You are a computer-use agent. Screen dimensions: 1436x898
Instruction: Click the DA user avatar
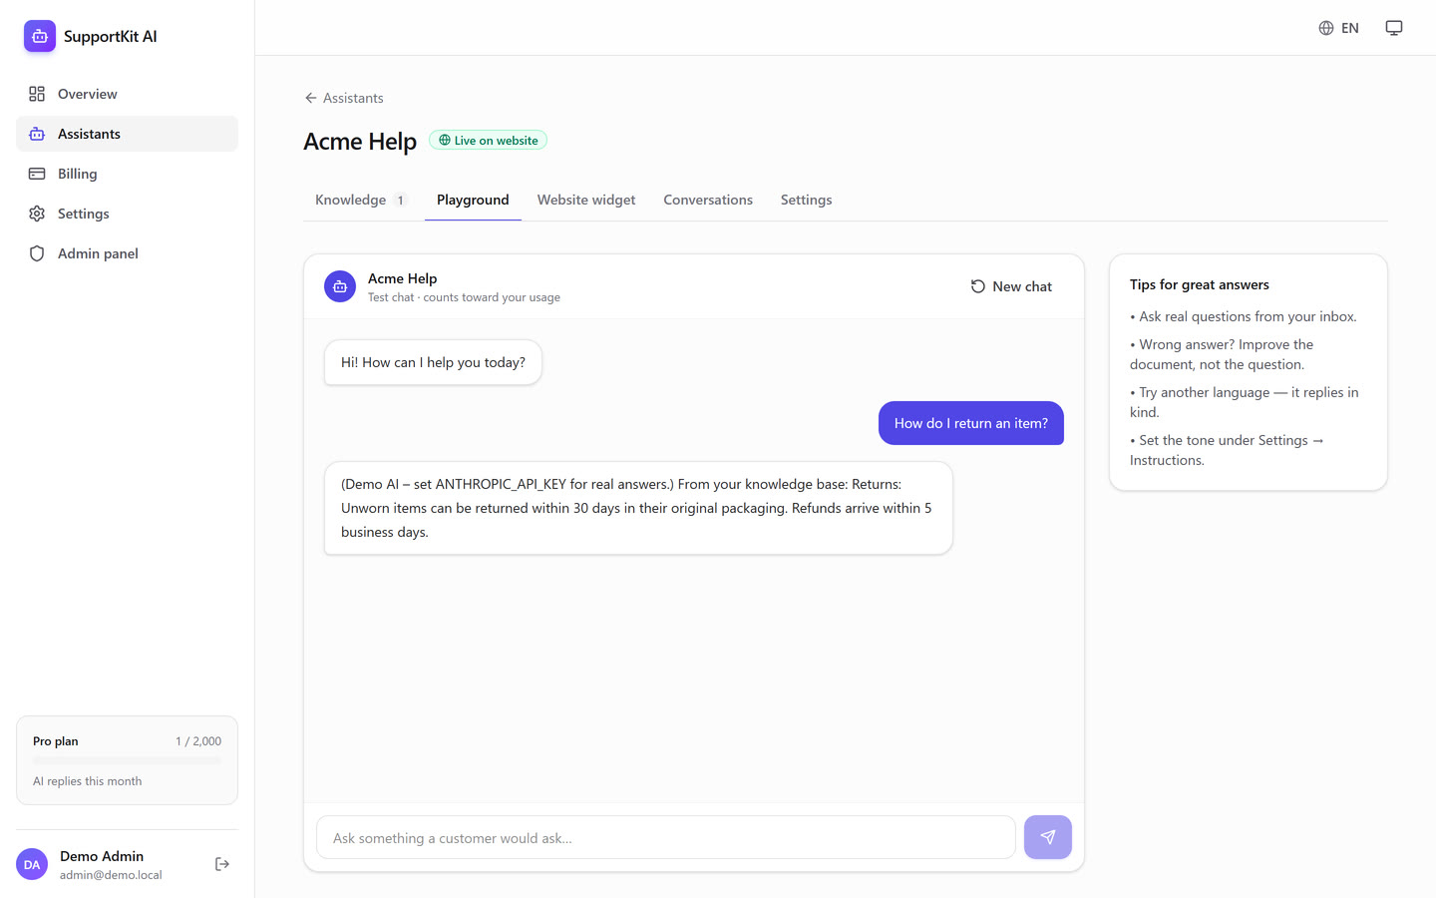point(32,864)
